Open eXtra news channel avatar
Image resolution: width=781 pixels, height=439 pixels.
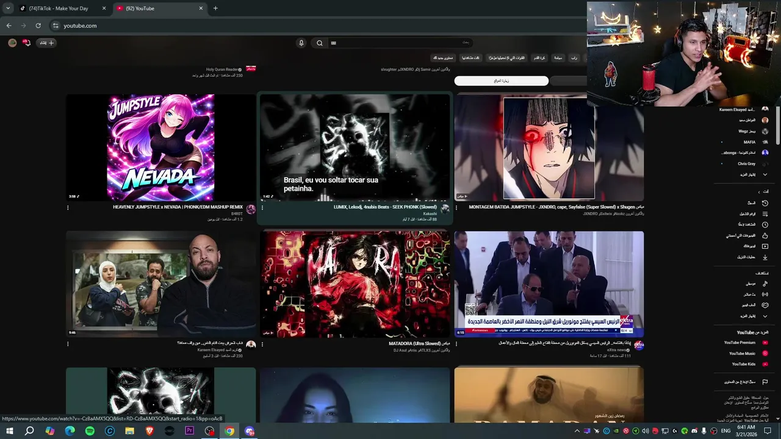pos(639,345)
